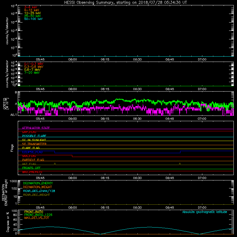237x237 pixels.
Task: Select the 0.1-0.3 MeV legend label
Action: click(x=34, y=64)
